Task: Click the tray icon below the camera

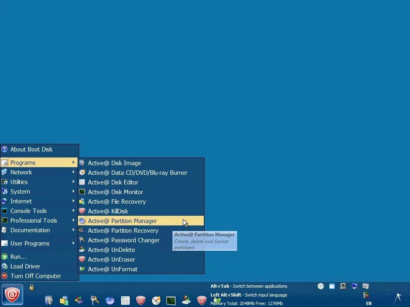Action: click(366, 295)
